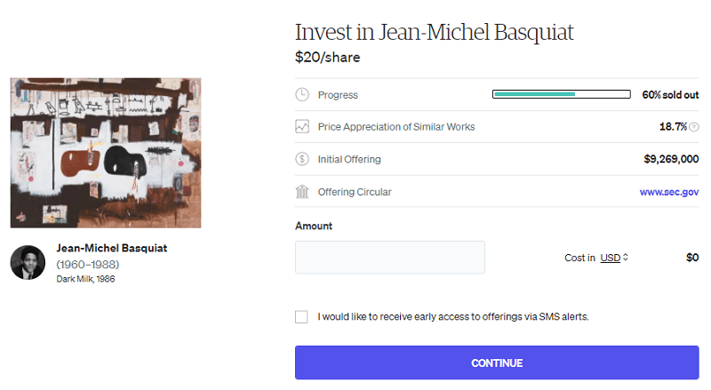Open the www.sec.gov link
This screenshot has height=390, width=711.
click(669, 192)
